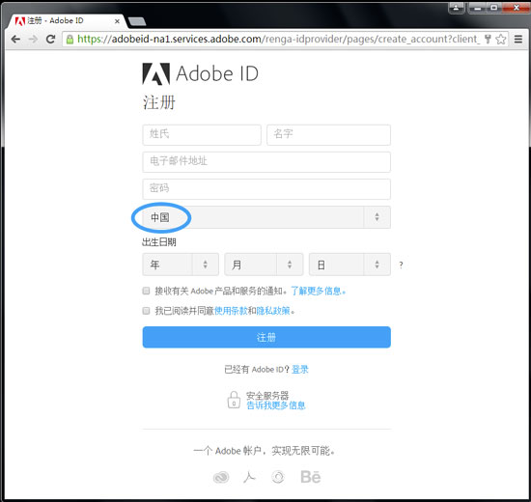Click the circular icon left of Bē
The image size is (531, 502).
coord(278,477)
